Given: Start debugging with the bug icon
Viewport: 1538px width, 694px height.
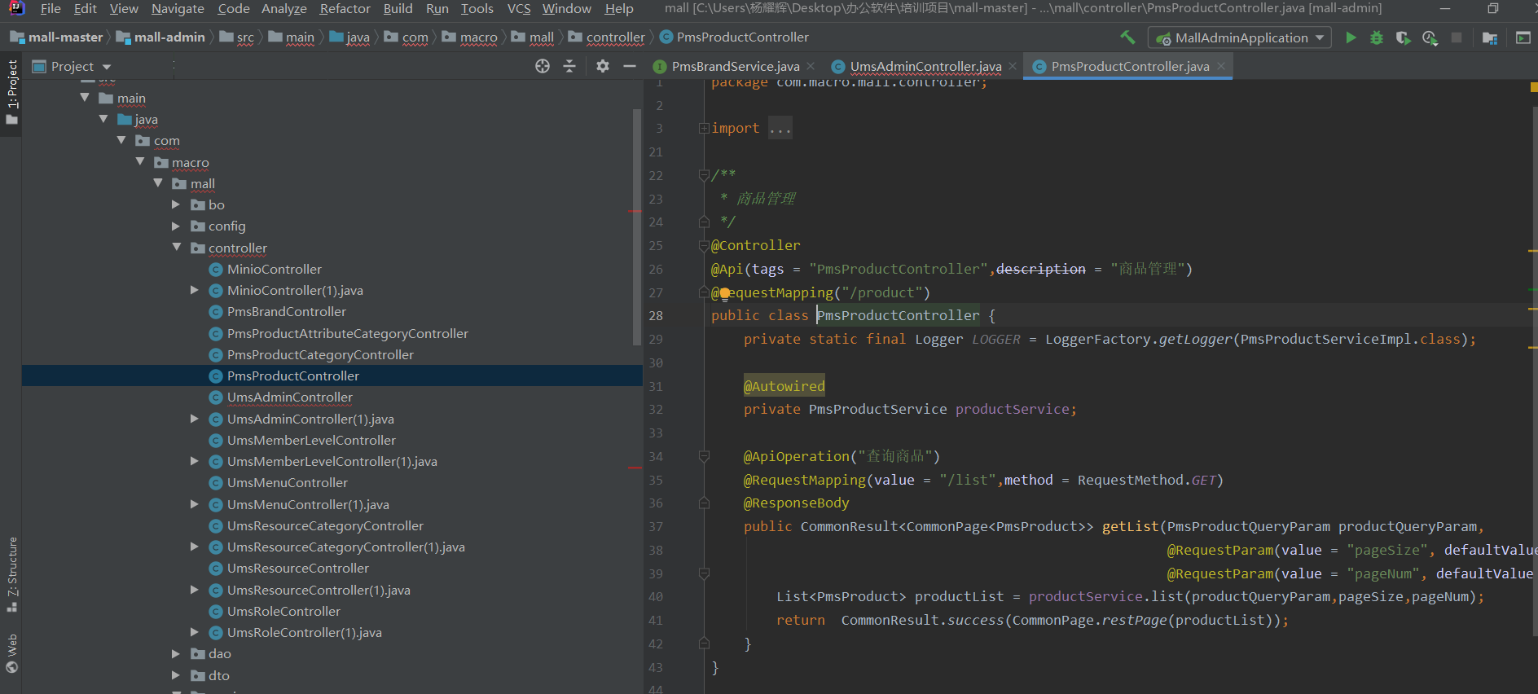Looking at the screenshot, I should click(x=1377, y=37).
